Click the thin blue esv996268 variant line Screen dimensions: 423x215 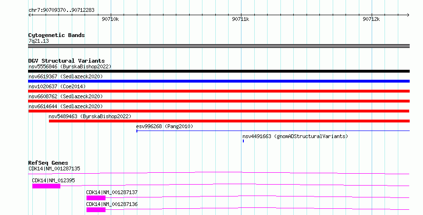(273, 131)
